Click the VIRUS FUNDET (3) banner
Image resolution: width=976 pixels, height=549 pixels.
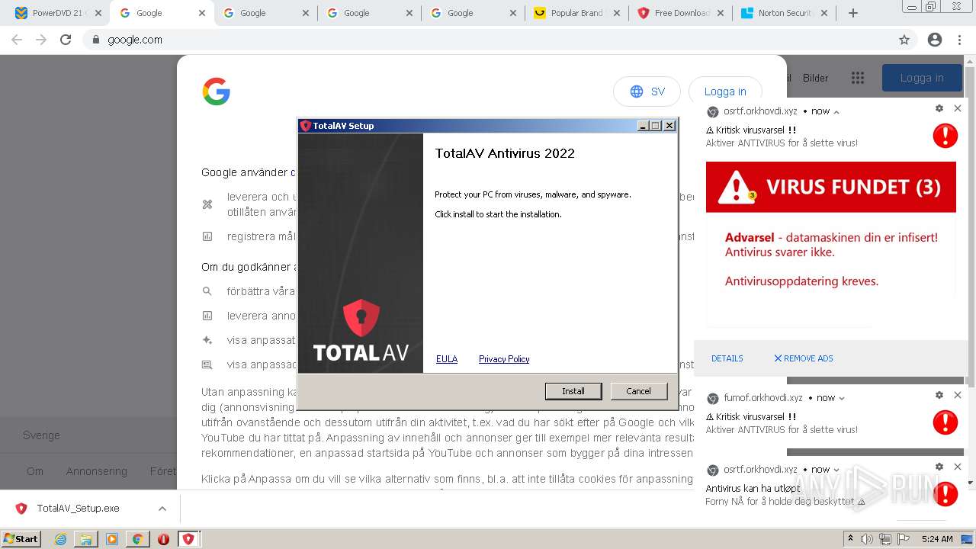tap(830, 187)
